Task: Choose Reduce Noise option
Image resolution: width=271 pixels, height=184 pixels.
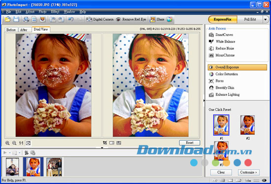Action: 221,49
